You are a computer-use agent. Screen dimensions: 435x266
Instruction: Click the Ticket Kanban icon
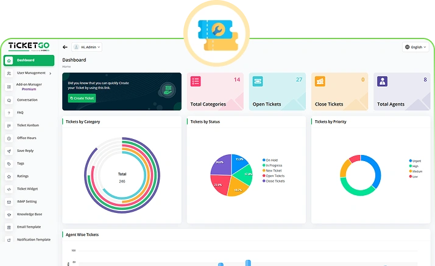click(9, 126)
